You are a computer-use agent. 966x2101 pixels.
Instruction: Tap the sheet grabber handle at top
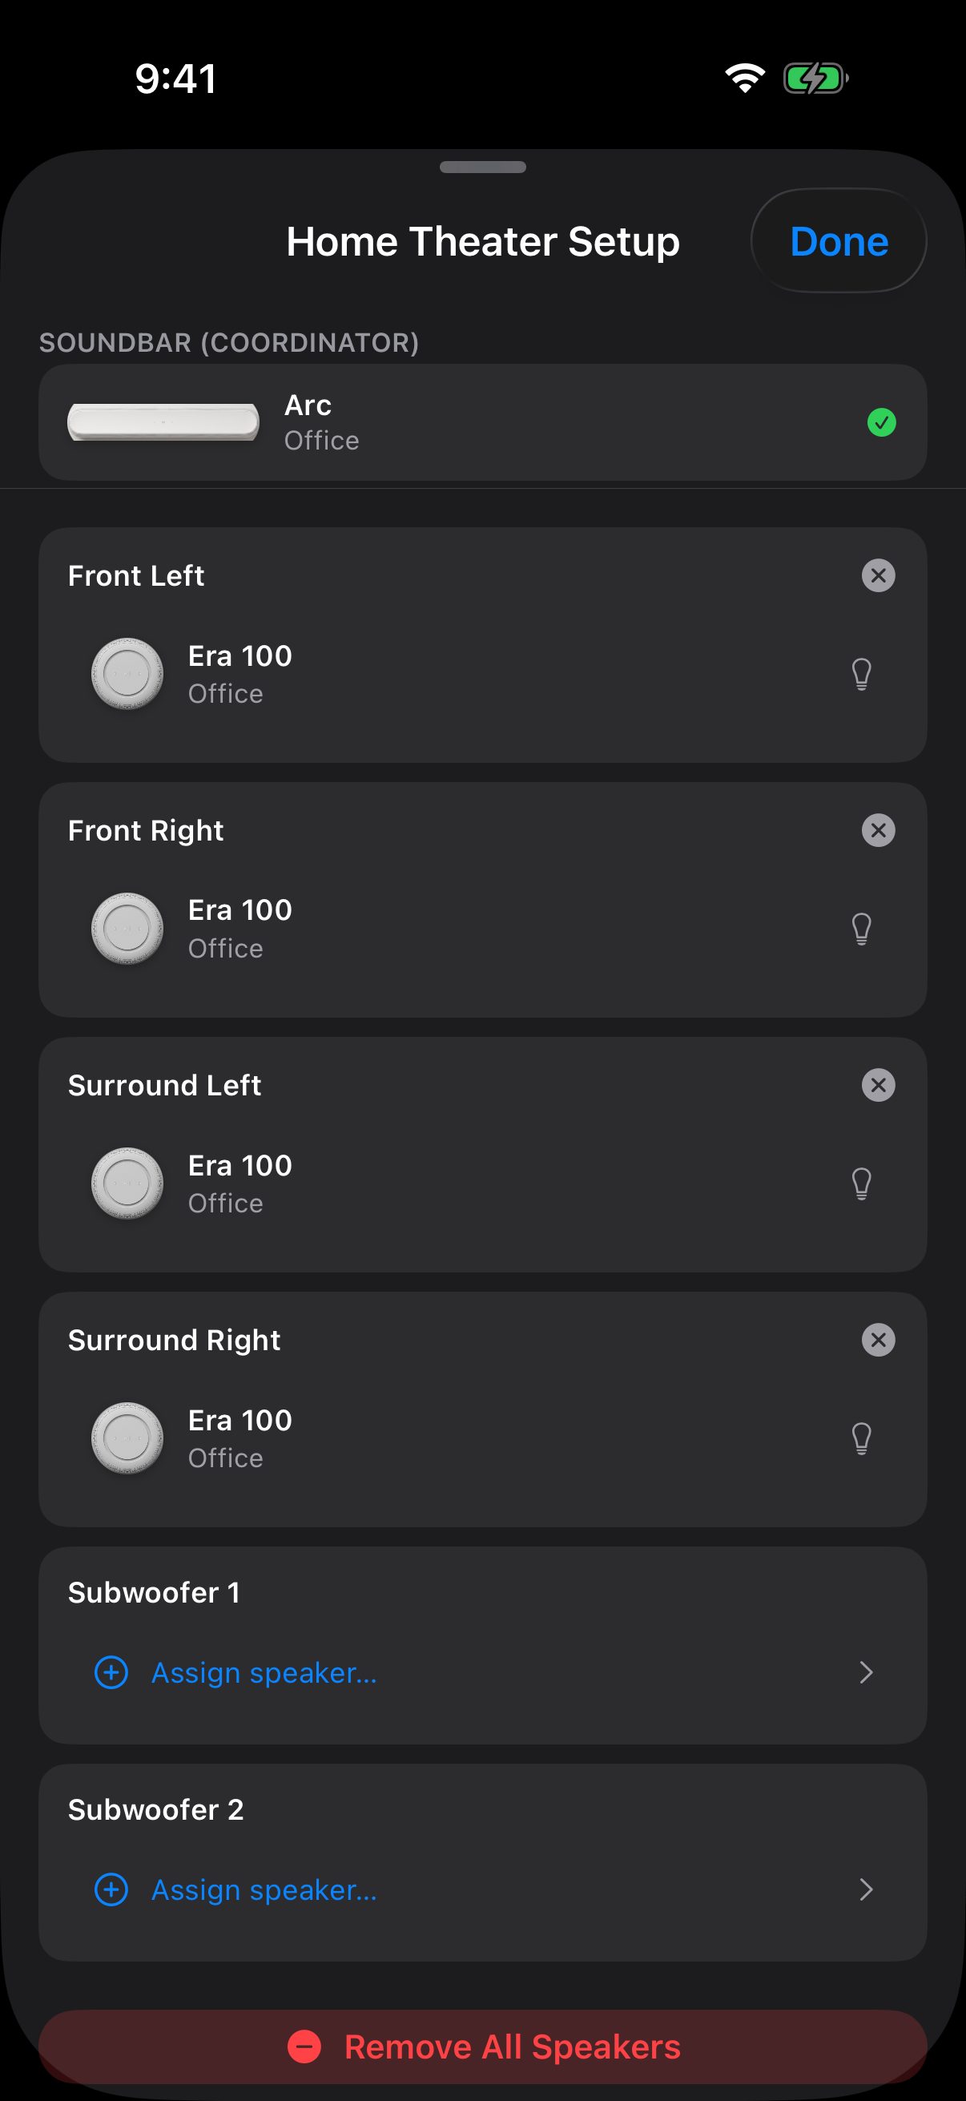click(x=482, y=167)
